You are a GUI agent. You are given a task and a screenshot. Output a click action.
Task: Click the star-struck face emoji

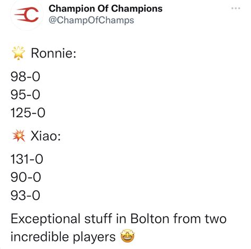[128, 236]
